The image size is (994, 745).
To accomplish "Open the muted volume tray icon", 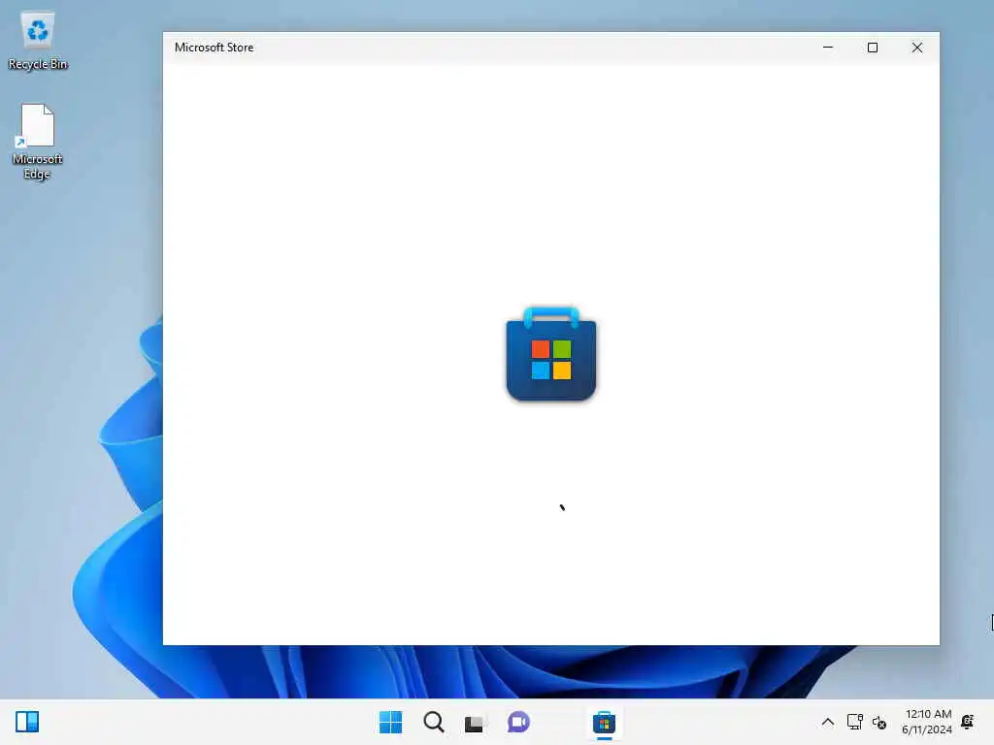I will pos(879,722).
